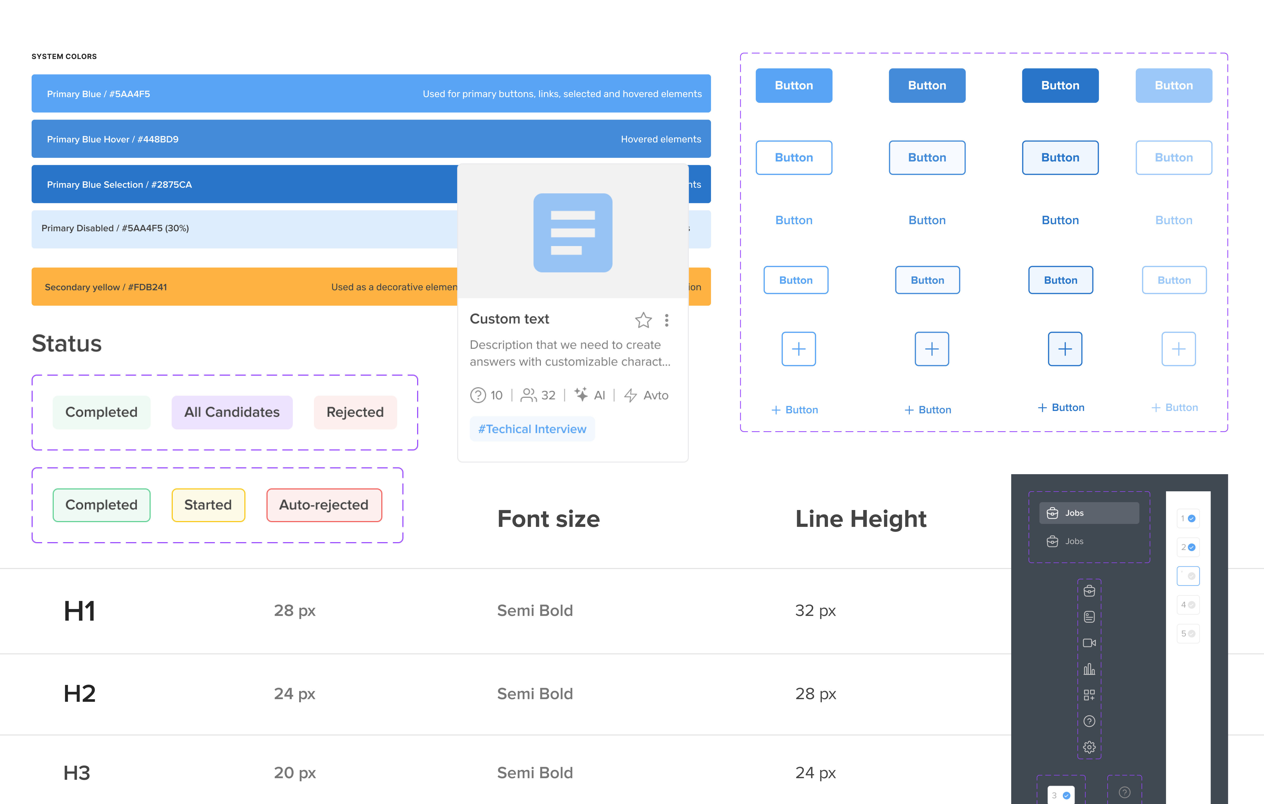Click the add-widget icon in sidebar
The width and height of the screenshot is (1264, 804).
(1089, 694)
